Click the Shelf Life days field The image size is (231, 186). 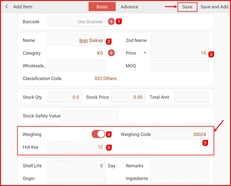point(77,166)
